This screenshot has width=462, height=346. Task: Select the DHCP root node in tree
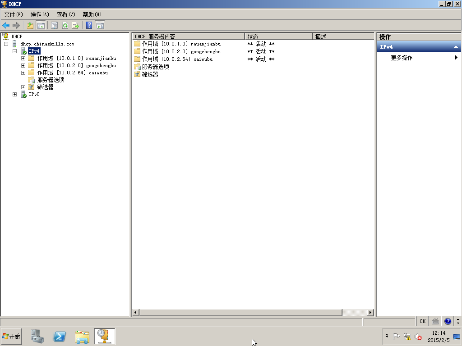point(17,36)
